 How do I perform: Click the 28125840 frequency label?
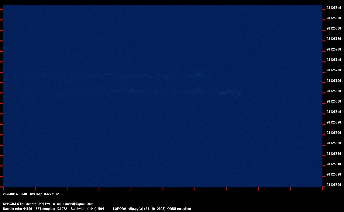click(334, 8)
